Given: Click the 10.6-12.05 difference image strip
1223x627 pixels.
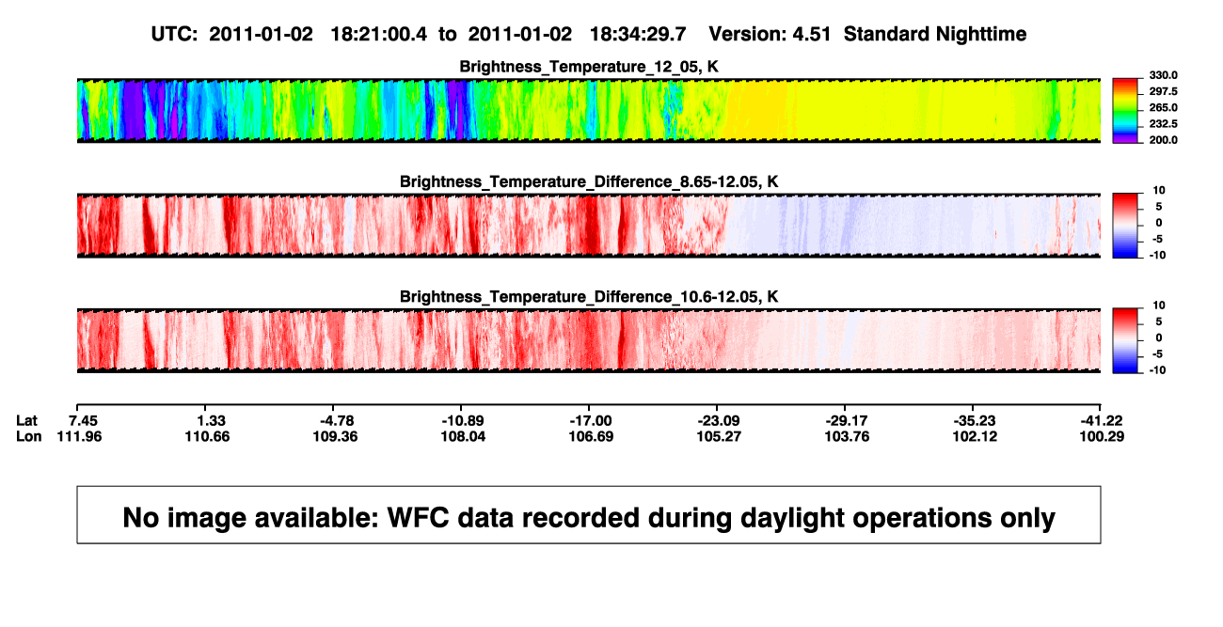Looking at the screenshot, I should [x=589, y=340].
